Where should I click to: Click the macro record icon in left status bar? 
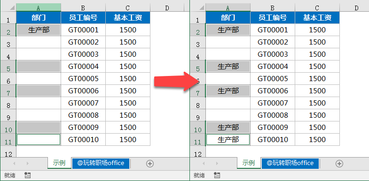pyautogui.click(x=28, y=175)
